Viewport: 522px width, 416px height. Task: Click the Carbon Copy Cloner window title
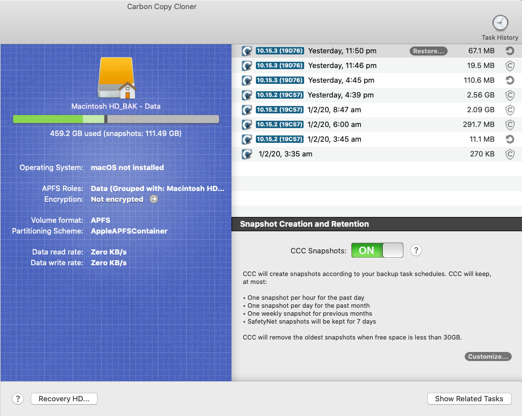pyautogui.click(x=162, y=7)
